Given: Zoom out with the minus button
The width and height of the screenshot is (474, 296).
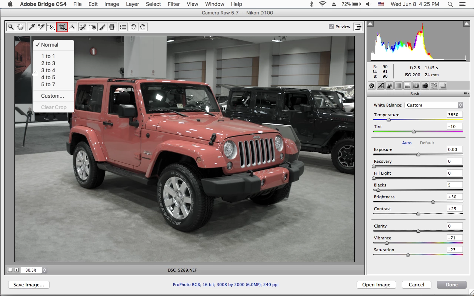Looking at the screenshot, I should (x=10, y=270).
